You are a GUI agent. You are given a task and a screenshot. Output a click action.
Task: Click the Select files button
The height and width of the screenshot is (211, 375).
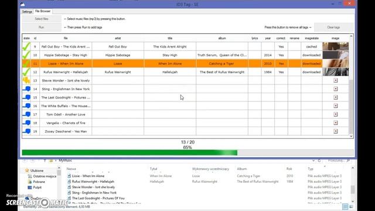click(42, 19)
